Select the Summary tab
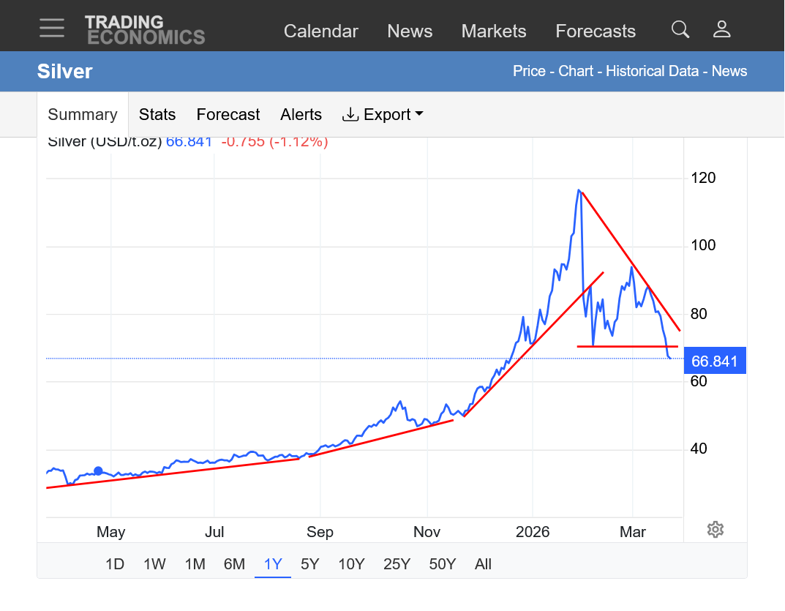Viewport: 785px width, 611px height. click(x=83, y=115)
